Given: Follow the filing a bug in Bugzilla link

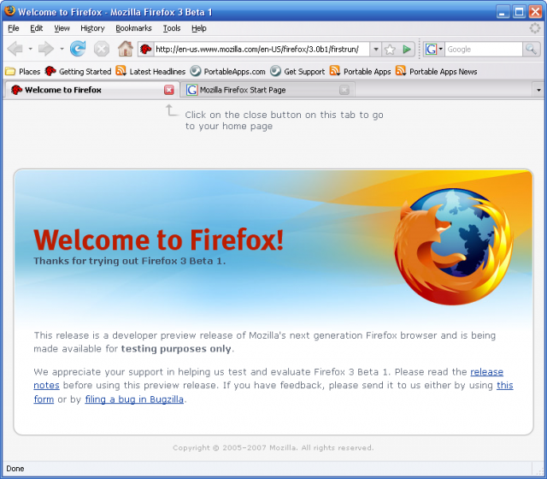Looking at the screenshot, I should pyautogui.click(x=134, y=399).
